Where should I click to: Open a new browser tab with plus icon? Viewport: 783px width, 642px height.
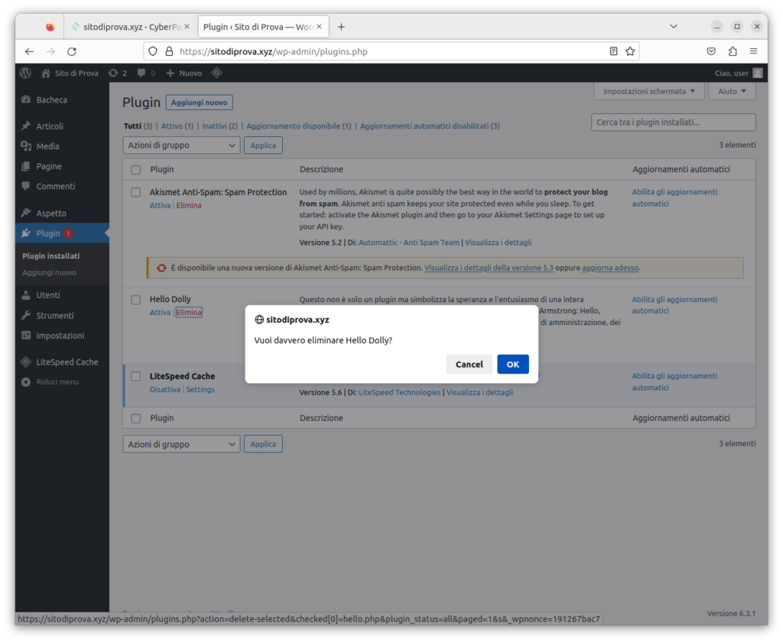(341, 27)
